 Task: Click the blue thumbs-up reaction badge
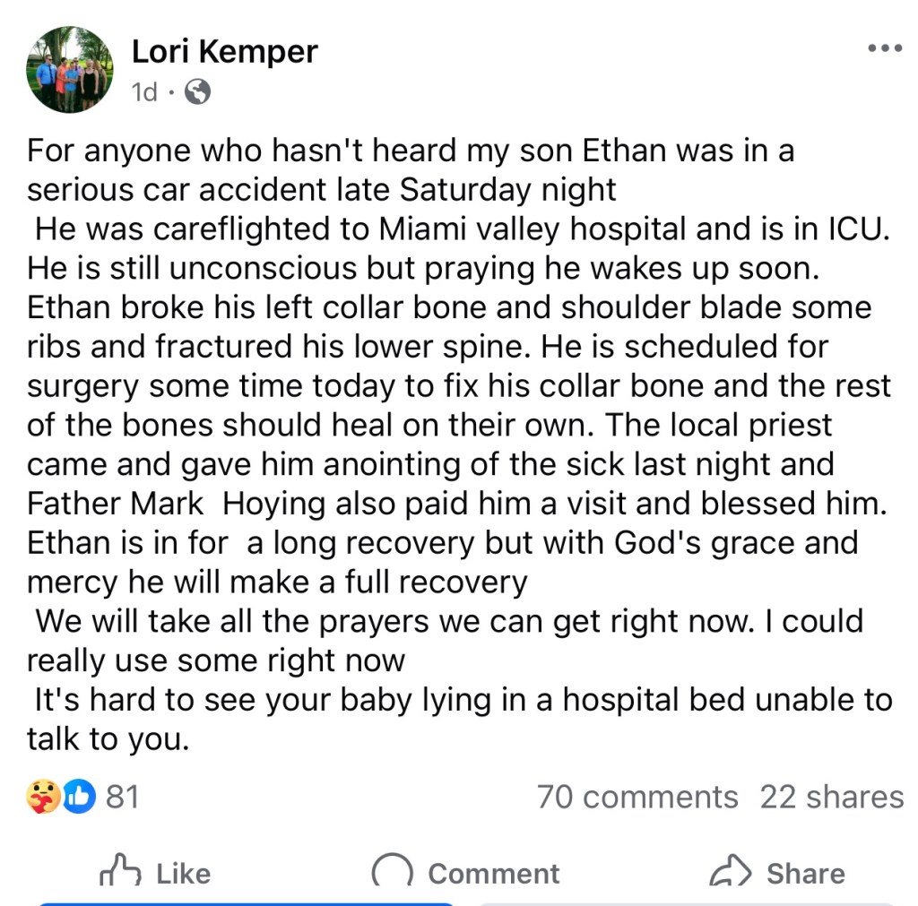pos(79,796)
